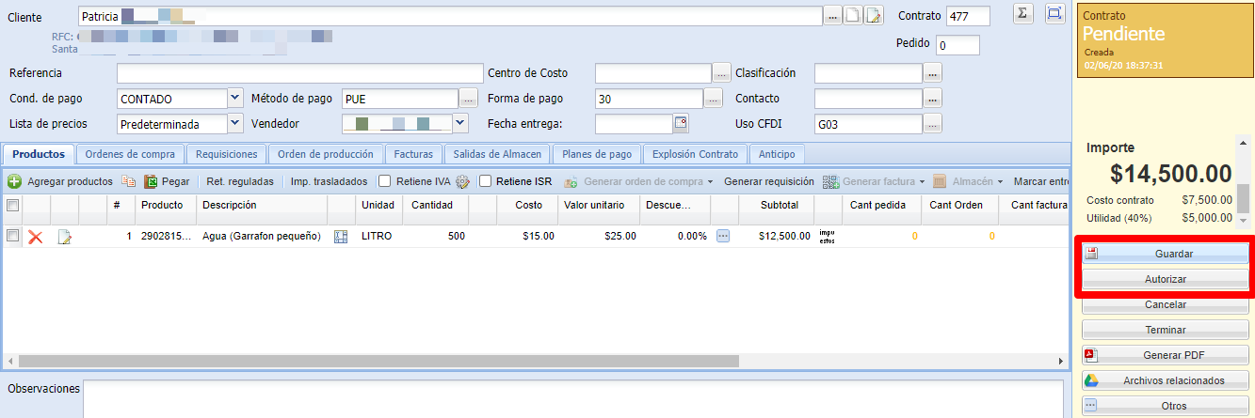Click the new blank client page icon
This screenshot has height=418, width=1255.
click(x=852, y=15)
